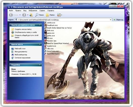The width and height of the screenshot is (133, 107).
Task: Open the address bar dropdown arrow
Action: [x=111, y=20]
